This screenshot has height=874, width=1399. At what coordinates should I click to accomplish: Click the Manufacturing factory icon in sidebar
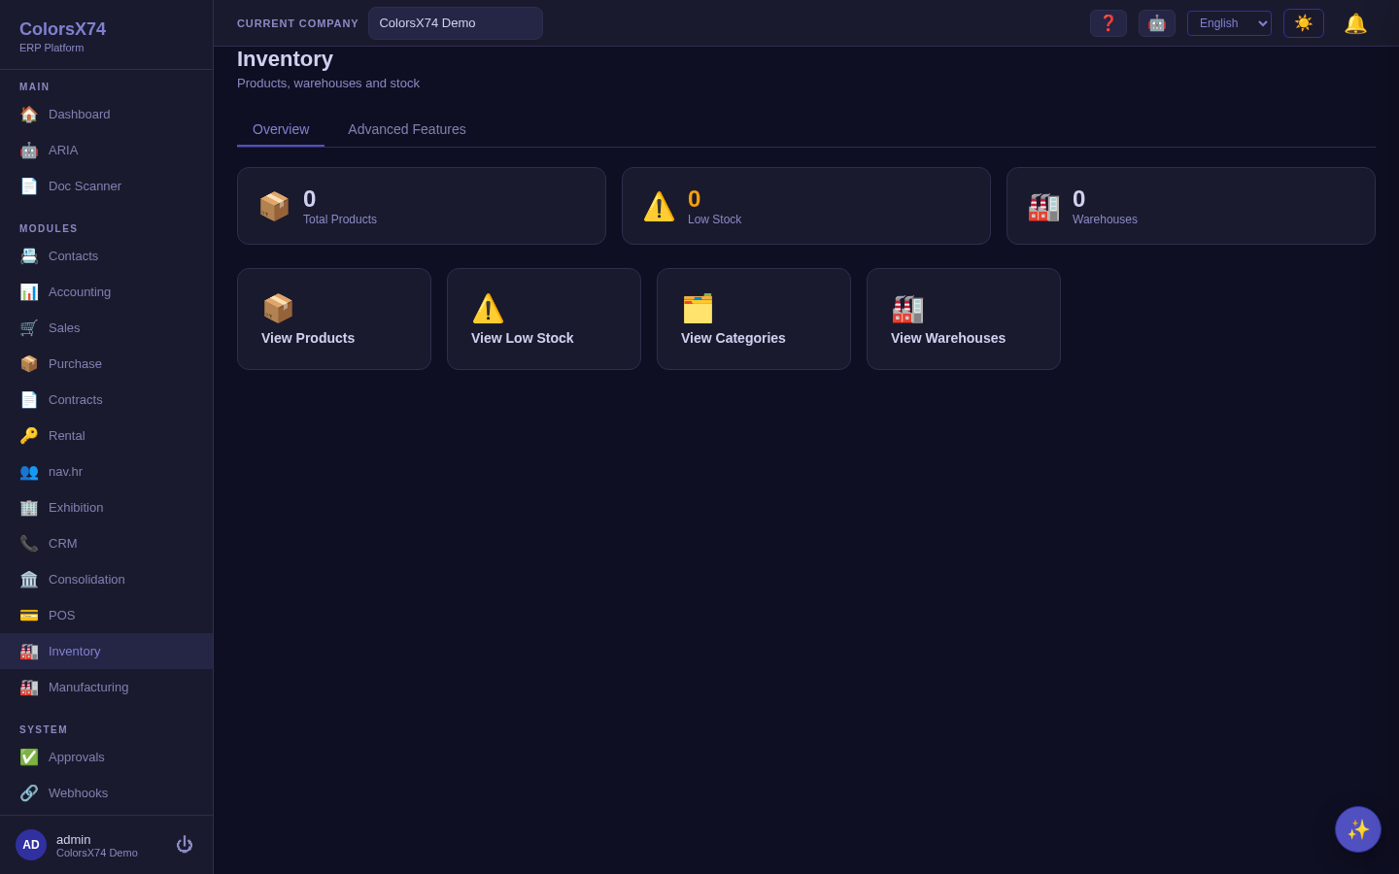29,688
